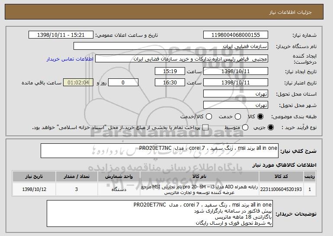The height and width of the screenshot is (236, 333).
Task: Open the buyer contact info link اطلاعات تماس خریدار
Action: 70,59
